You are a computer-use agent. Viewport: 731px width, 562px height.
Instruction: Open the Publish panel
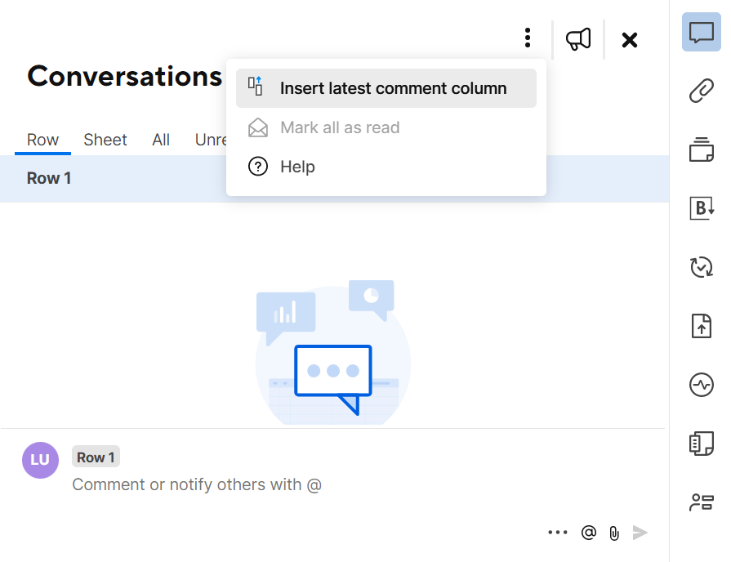[701, 326]
